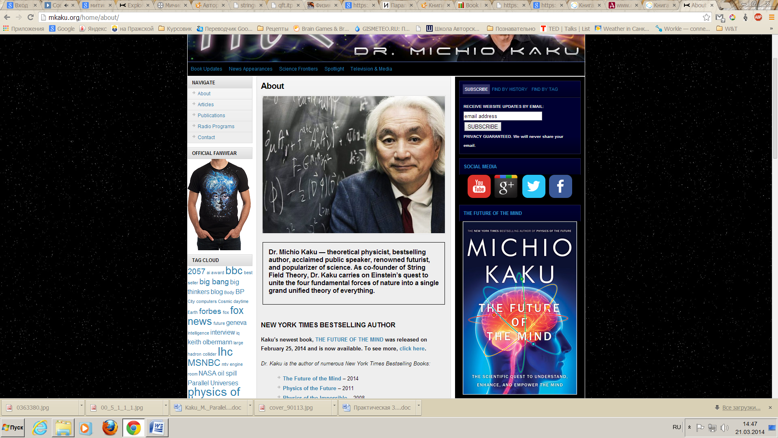Open the Twitter social media icon
Viewport: 778px width, 438px height.
click(x=534, y=186)
